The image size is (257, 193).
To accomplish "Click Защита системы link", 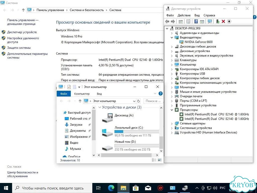I will coord(19,48).
